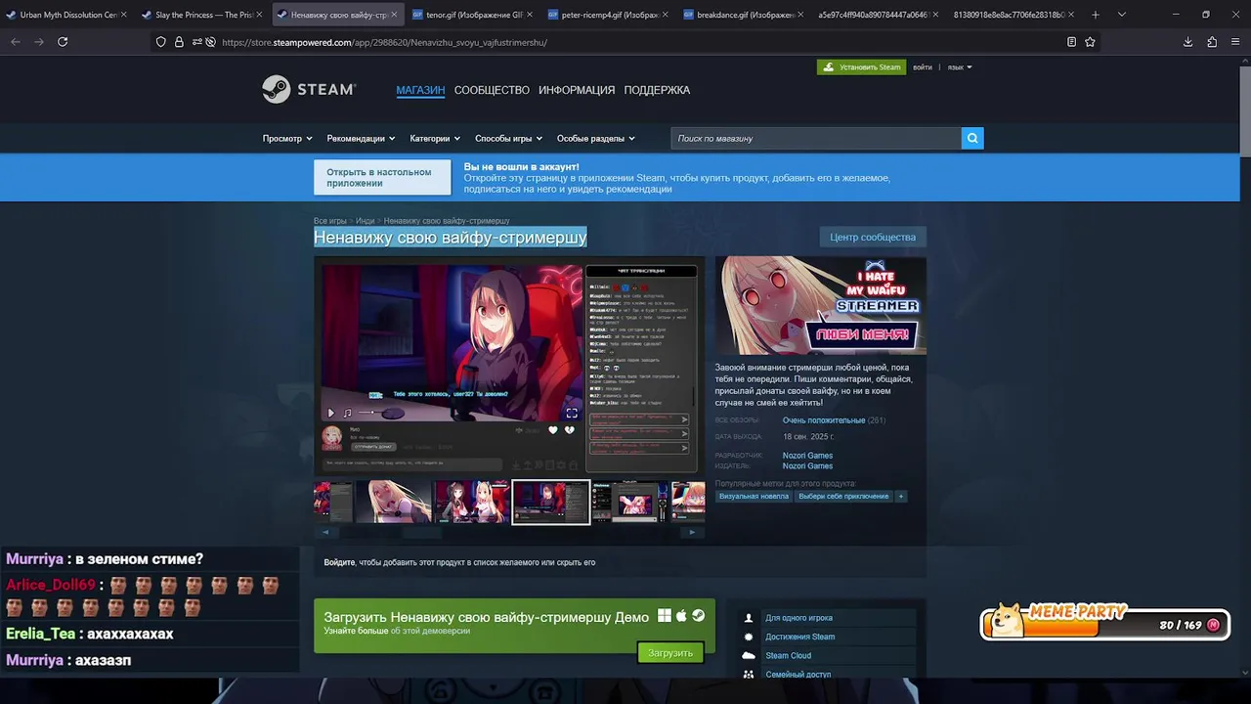This screenshot has height=704, width=1251.
Task: Open the СООБЩЕСТВО navigation item
Action: click(492, 90)
